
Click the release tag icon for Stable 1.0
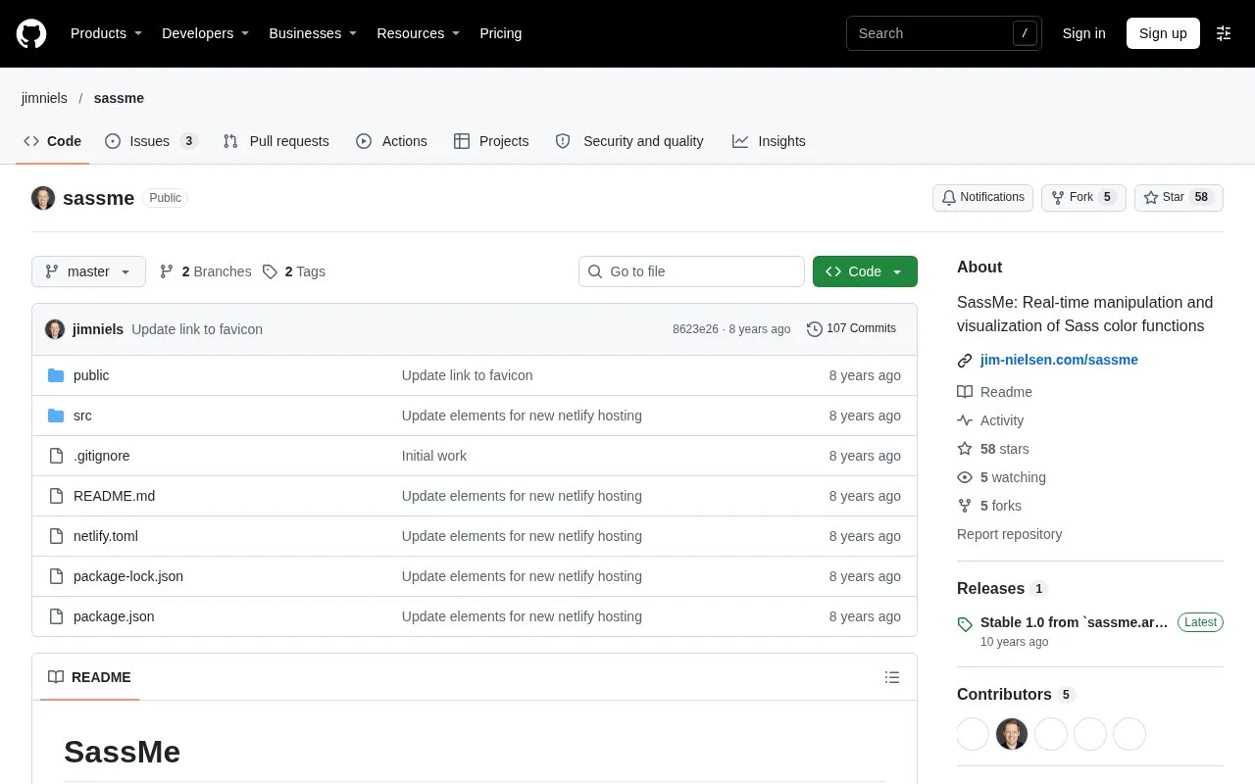[965, 623]
